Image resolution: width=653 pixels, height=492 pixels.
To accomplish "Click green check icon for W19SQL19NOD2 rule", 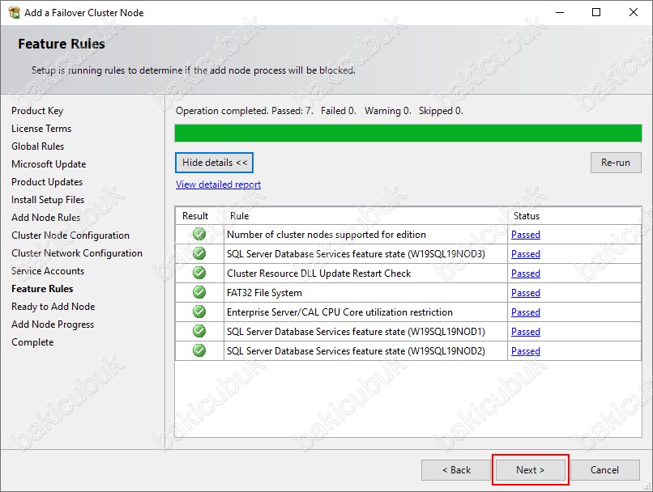I will [199, 350].
